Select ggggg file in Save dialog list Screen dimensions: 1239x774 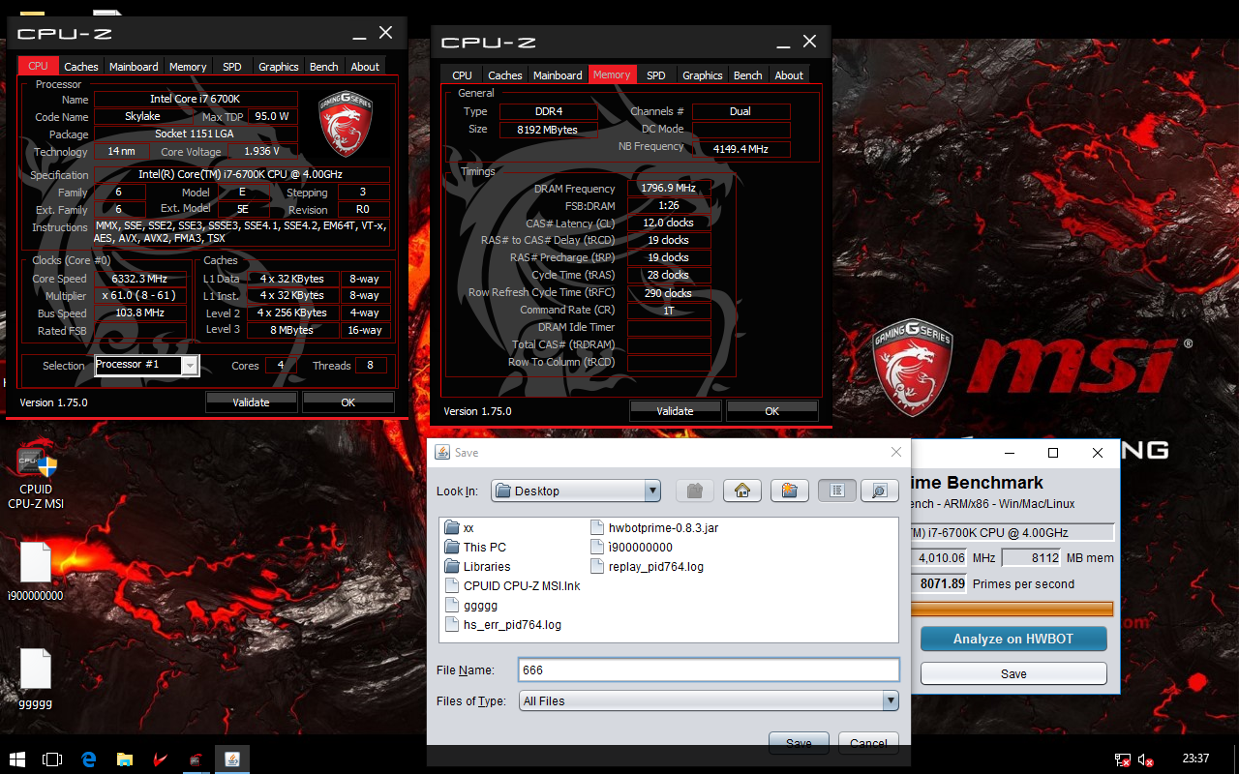pos(471,606)
